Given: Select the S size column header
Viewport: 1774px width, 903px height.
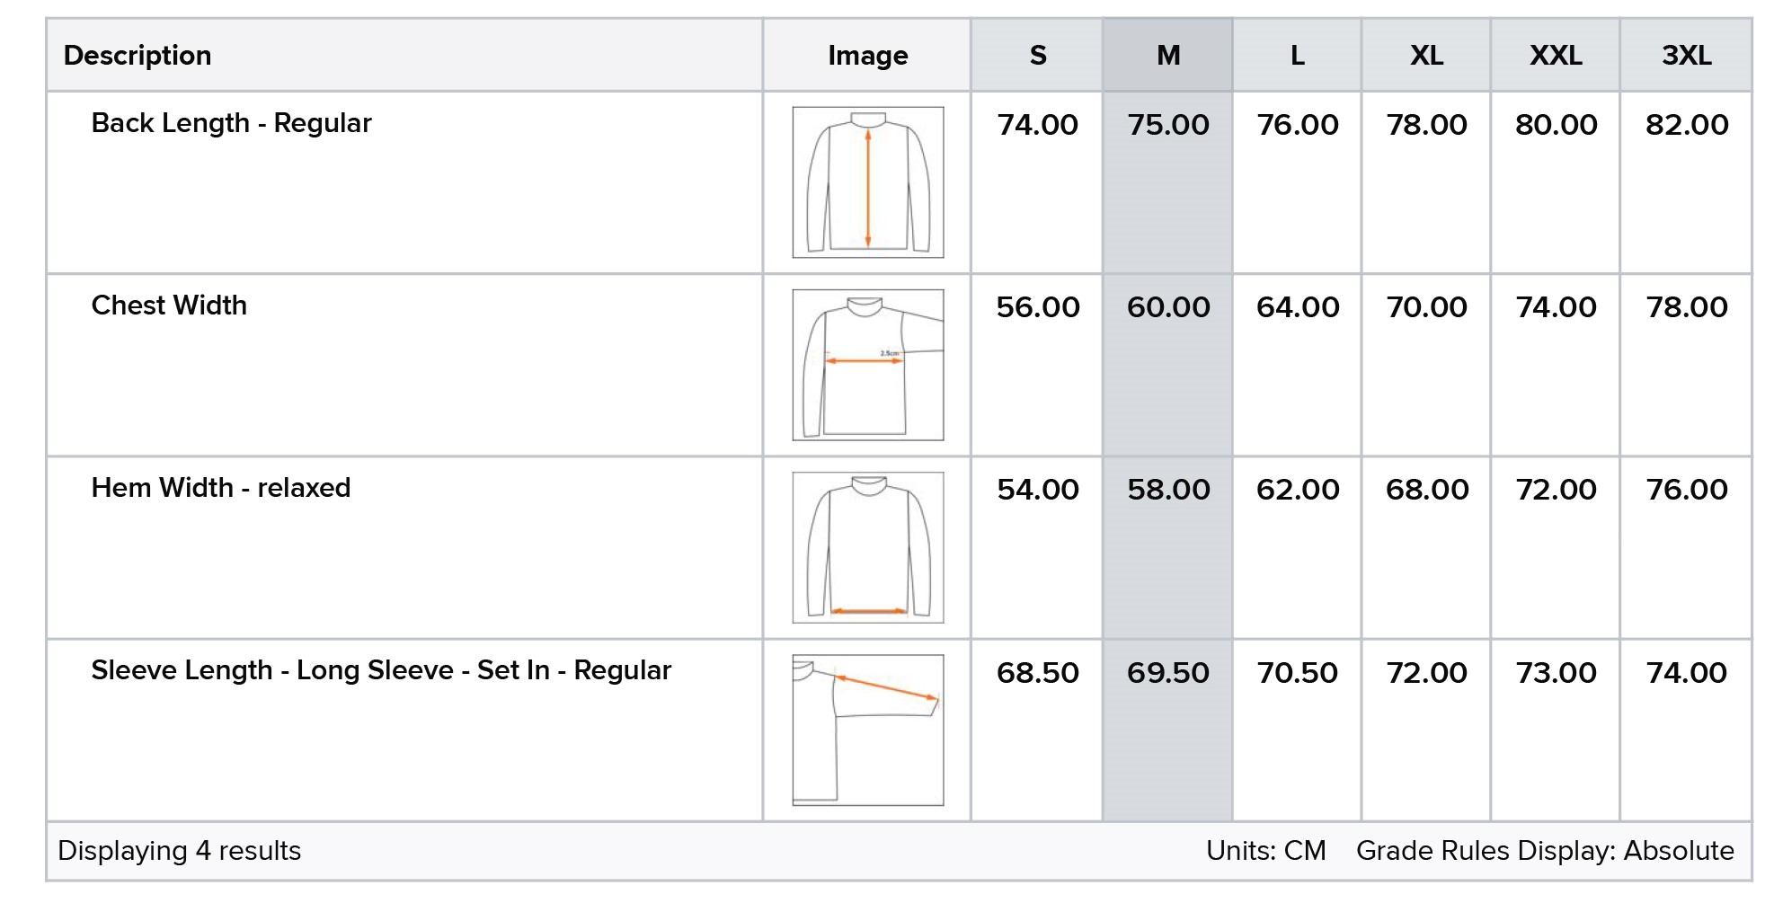Looking at the screenshot, I should 1037,56.
